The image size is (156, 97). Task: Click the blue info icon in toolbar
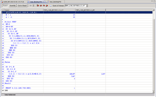pyautogui.click(x=51, y=6)
